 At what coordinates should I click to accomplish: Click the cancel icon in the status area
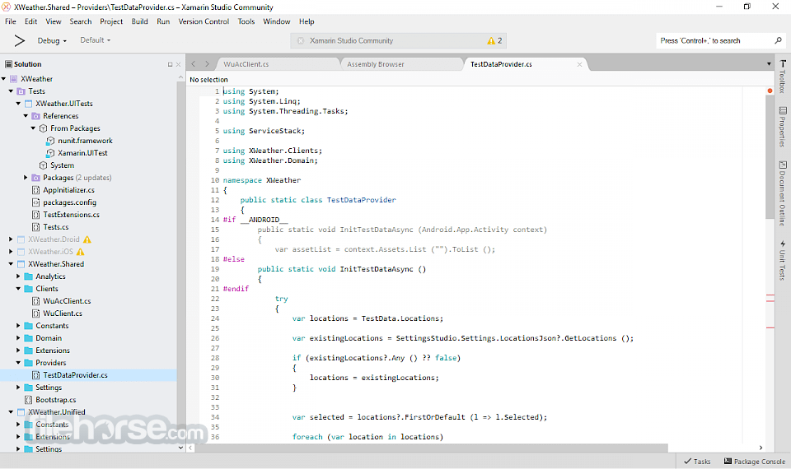[301, 41]
